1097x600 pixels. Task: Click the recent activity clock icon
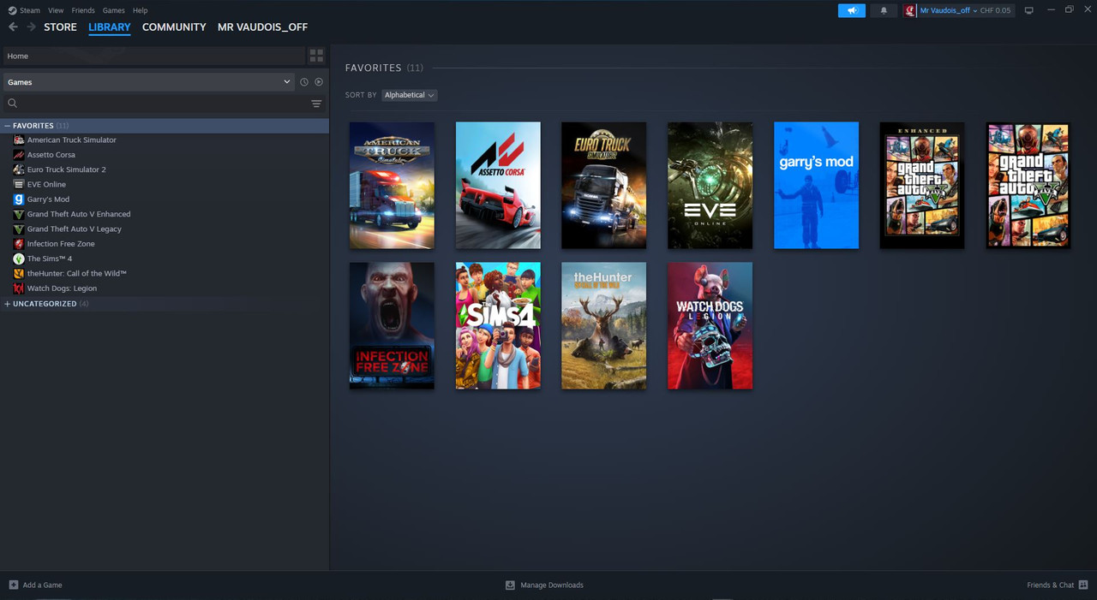tap(303, 82)
